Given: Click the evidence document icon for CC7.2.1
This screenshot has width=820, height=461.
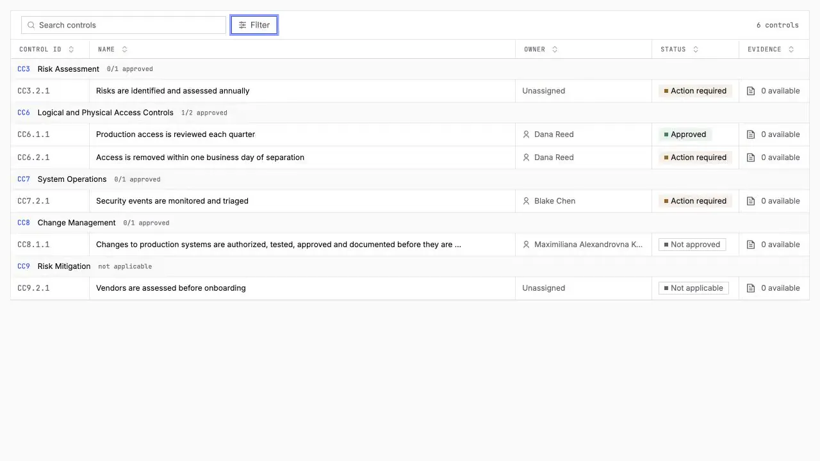Looking at the screenshot, I should tap(751, 201).
